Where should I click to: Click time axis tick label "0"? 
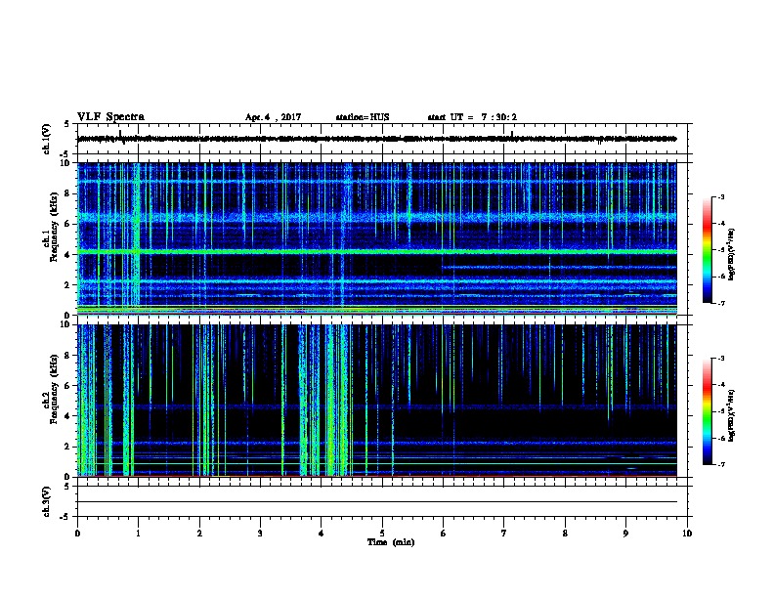(77, 533)
